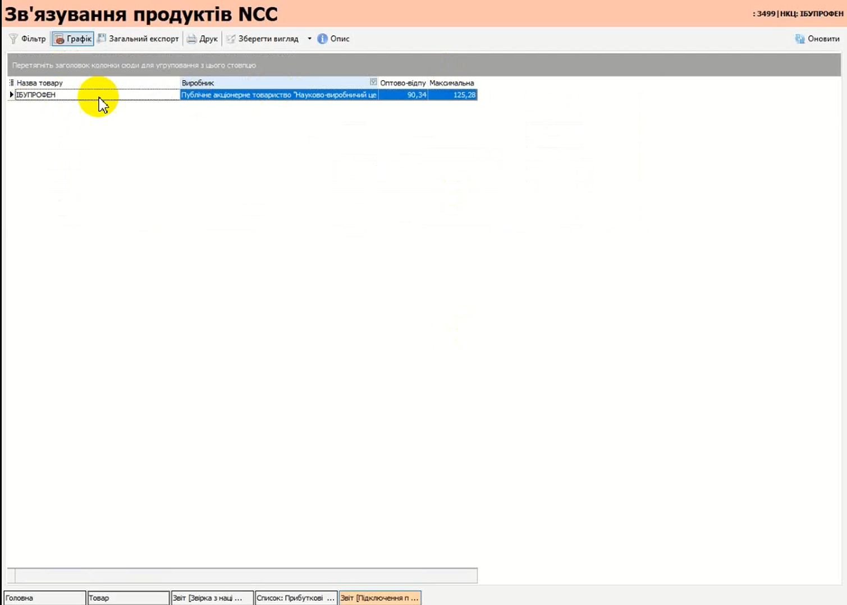Click the horizontal scrollbar under the grid
Image resolution: width=847 pixels, height=605 pixels.
click(246, 575)
